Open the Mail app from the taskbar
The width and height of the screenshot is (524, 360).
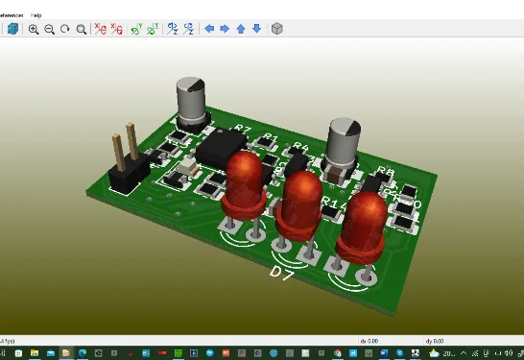tap(51, 353)
